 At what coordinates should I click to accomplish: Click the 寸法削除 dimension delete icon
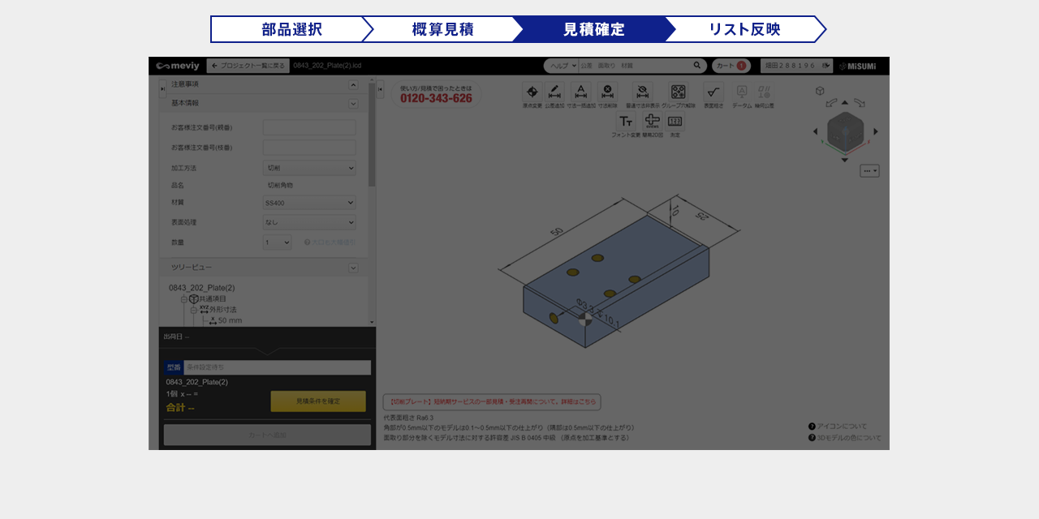[x=607, y=92]
